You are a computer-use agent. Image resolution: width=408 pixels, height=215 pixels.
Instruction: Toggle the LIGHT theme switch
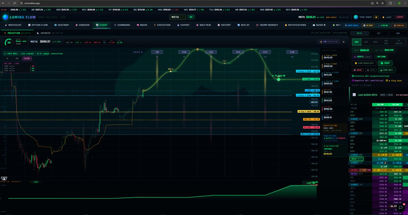[387, 17]
